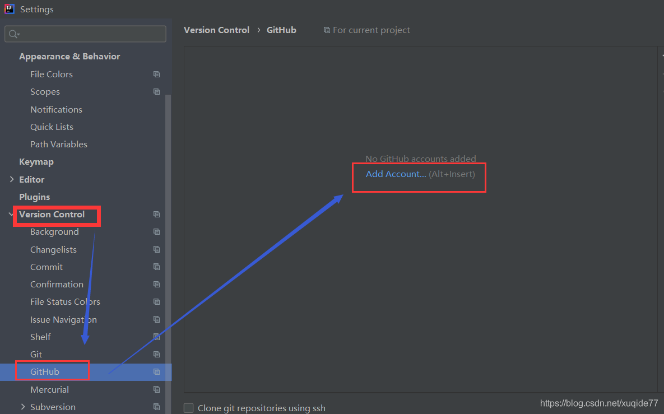Screen dimensions: 664x414
Task: Click project-level icon beside Version Control
Action: click(x=157, y=214)
